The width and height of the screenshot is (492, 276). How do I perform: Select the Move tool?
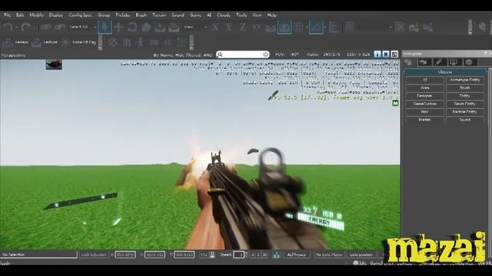pyautogui.click(x=118, y=28)
